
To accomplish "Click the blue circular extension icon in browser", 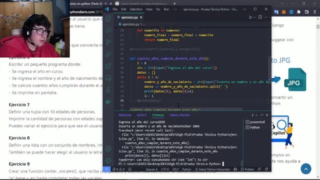I will pyautogui.click(x=291, y=12).
